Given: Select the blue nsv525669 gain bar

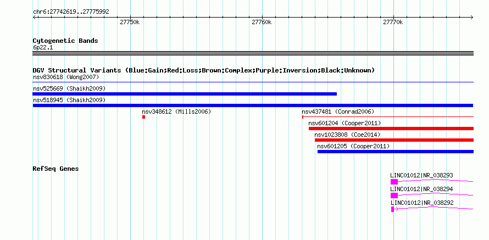Looking at the screenshot, I should (x=185, y=94).
